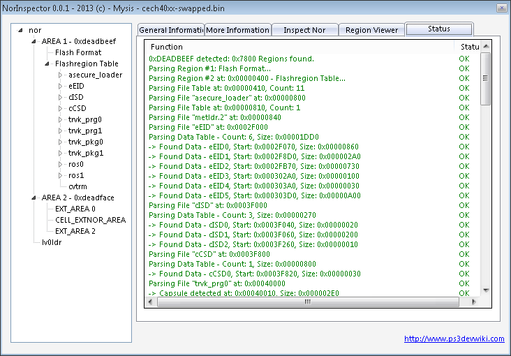Switch to the General Information tab
The width and height of the screenshot is (511, 356).
pos(170,30)
